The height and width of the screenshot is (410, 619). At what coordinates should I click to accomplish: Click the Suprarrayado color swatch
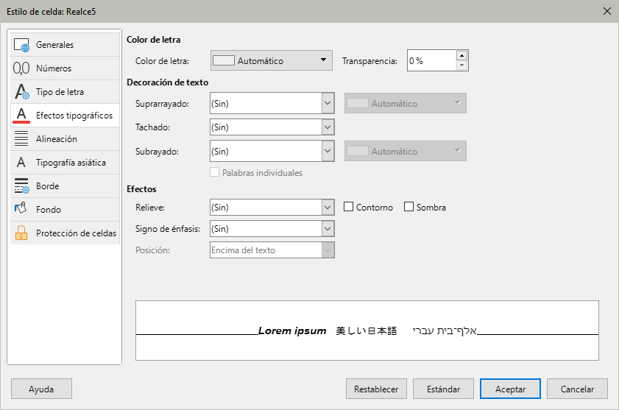tap(358, 104)
